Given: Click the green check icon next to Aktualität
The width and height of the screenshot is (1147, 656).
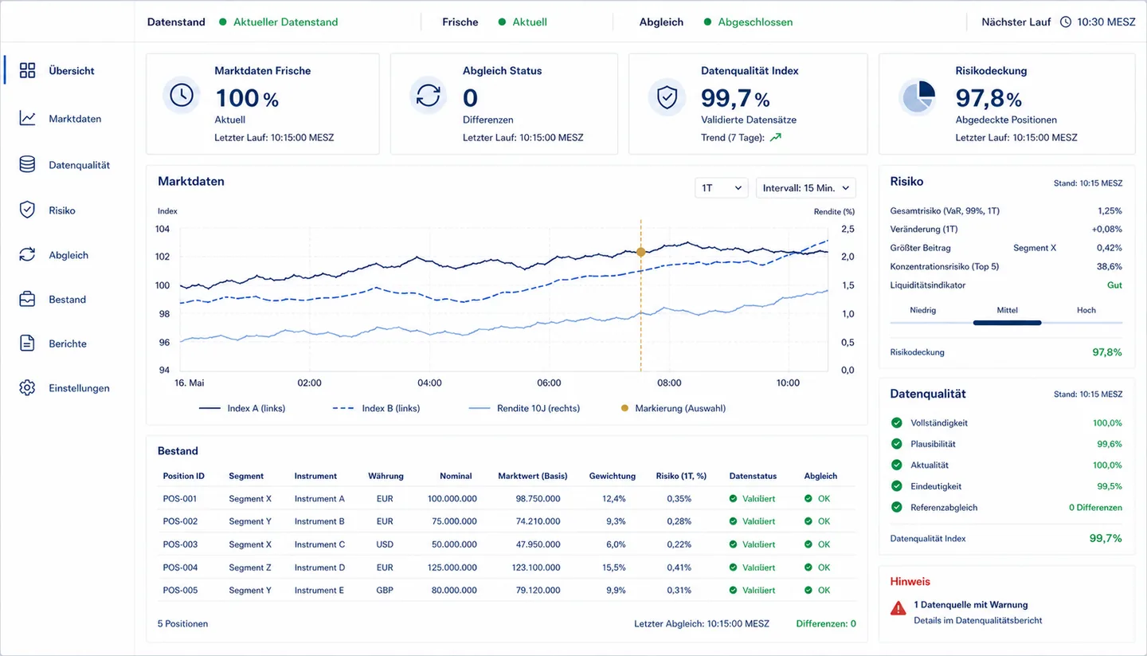Looking at the screenshot, I should click(896, 465).
